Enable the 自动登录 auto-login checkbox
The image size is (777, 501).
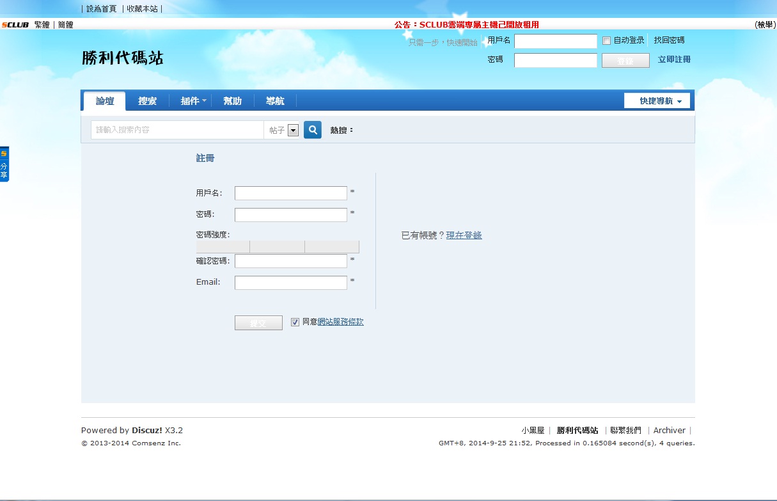pyautogui.click(x=606, y=41)
